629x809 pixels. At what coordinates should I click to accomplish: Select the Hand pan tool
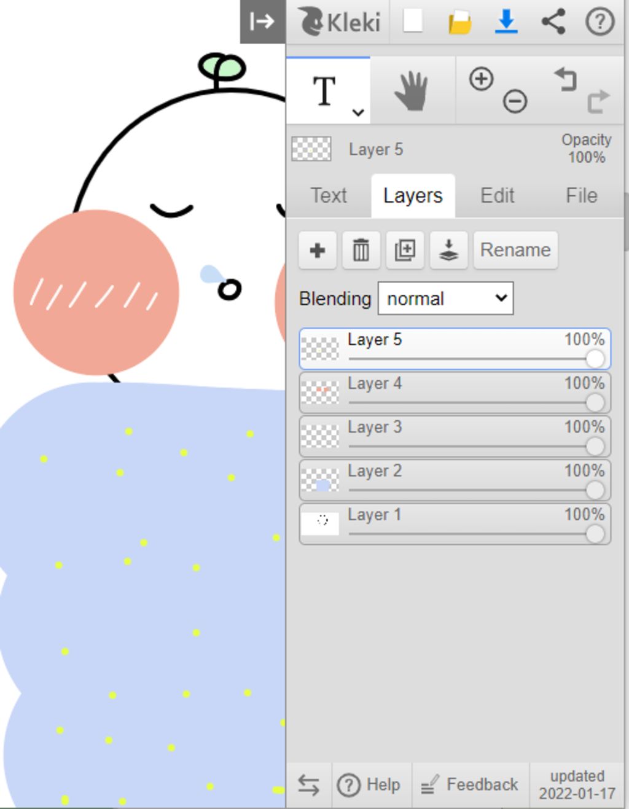click(412, 90)
